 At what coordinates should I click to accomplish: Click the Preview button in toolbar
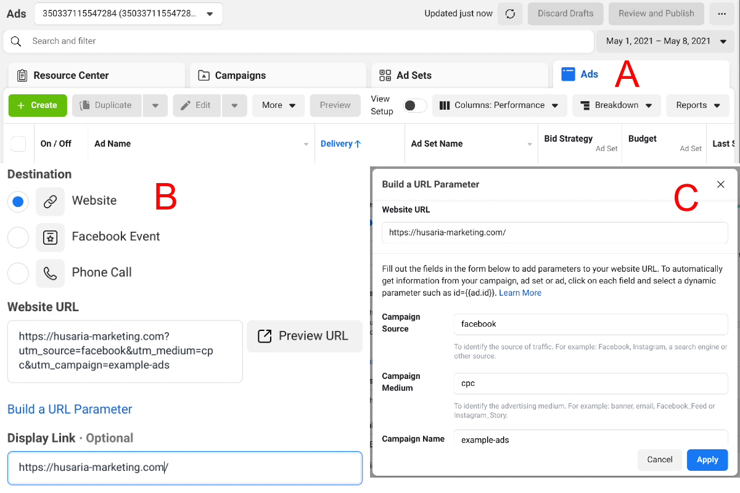[335, 105]
